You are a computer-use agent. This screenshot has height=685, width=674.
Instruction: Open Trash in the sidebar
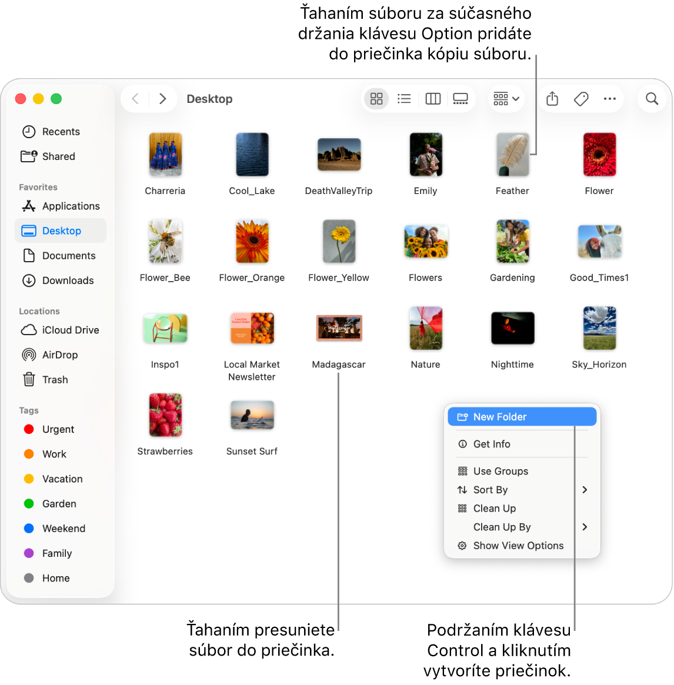pos(61,380)
